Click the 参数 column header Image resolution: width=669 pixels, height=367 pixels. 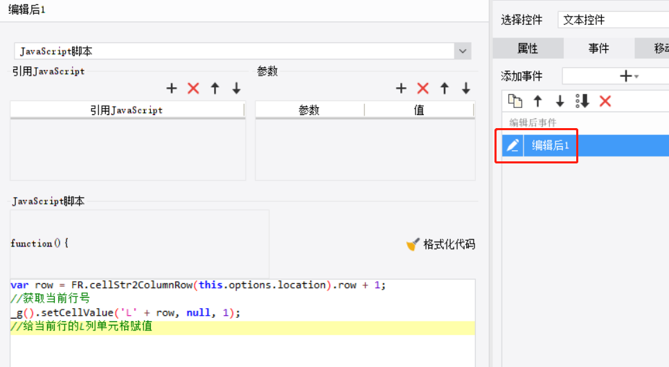pos(310,110)
